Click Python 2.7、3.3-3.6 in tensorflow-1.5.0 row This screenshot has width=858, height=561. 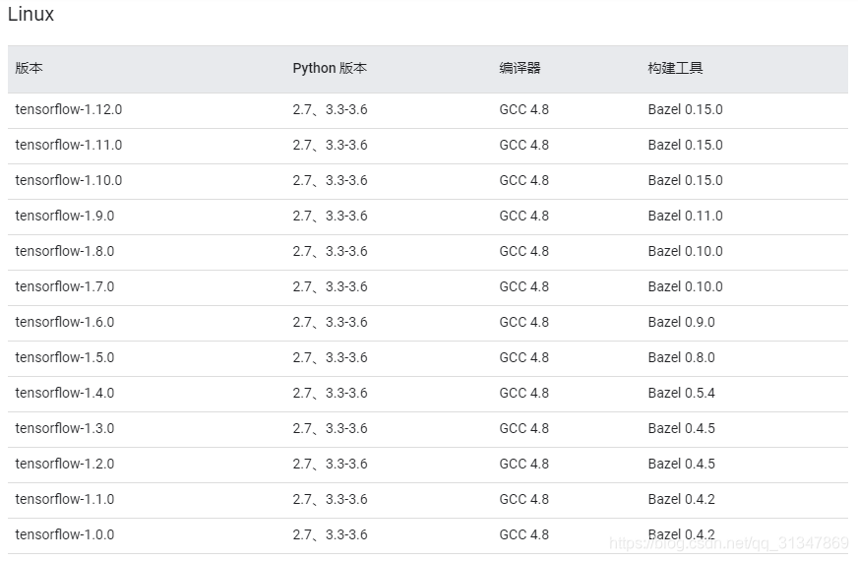(330, 357)
